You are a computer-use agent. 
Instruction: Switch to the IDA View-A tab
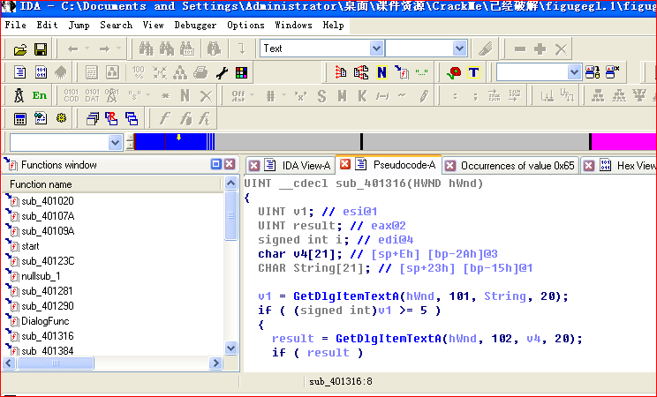306,166
